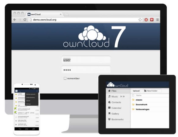Image resolution: width=178 pixels, height=137 pixels.
Task: Close the ownCloud browser tab
Action: pyautogui.click(x=61, y=14)
